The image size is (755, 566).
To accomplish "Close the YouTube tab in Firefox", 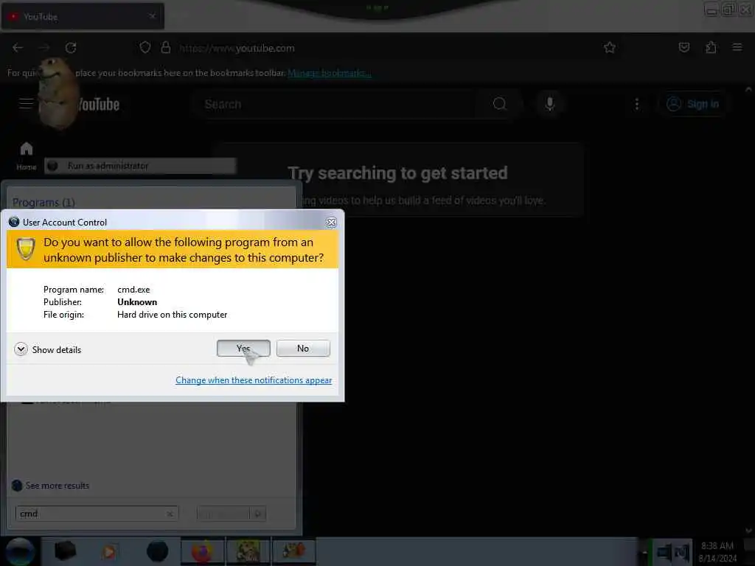I will pyautogui.click(x=152, y=16).
